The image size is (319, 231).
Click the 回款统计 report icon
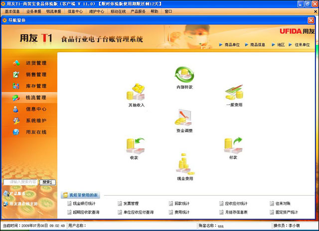click(x=171, y=203)
